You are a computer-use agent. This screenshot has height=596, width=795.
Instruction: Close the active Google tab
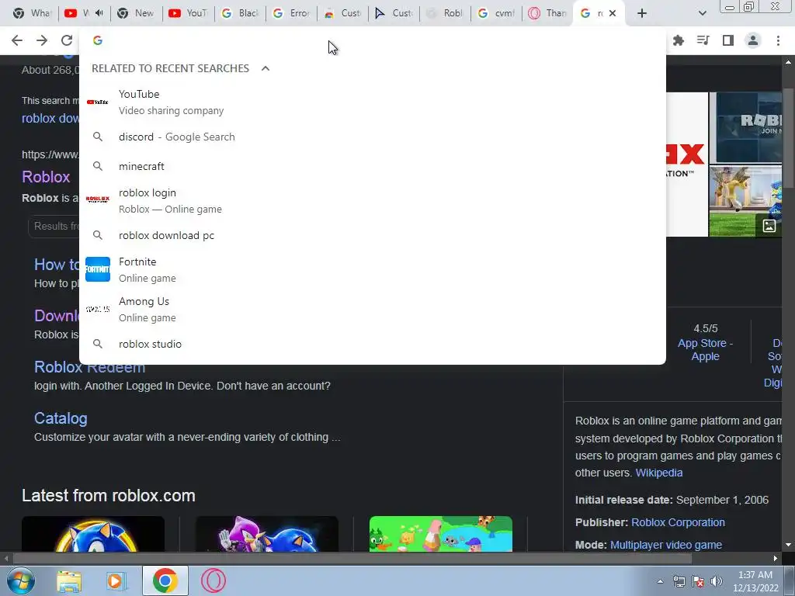(x=613, y=13)
